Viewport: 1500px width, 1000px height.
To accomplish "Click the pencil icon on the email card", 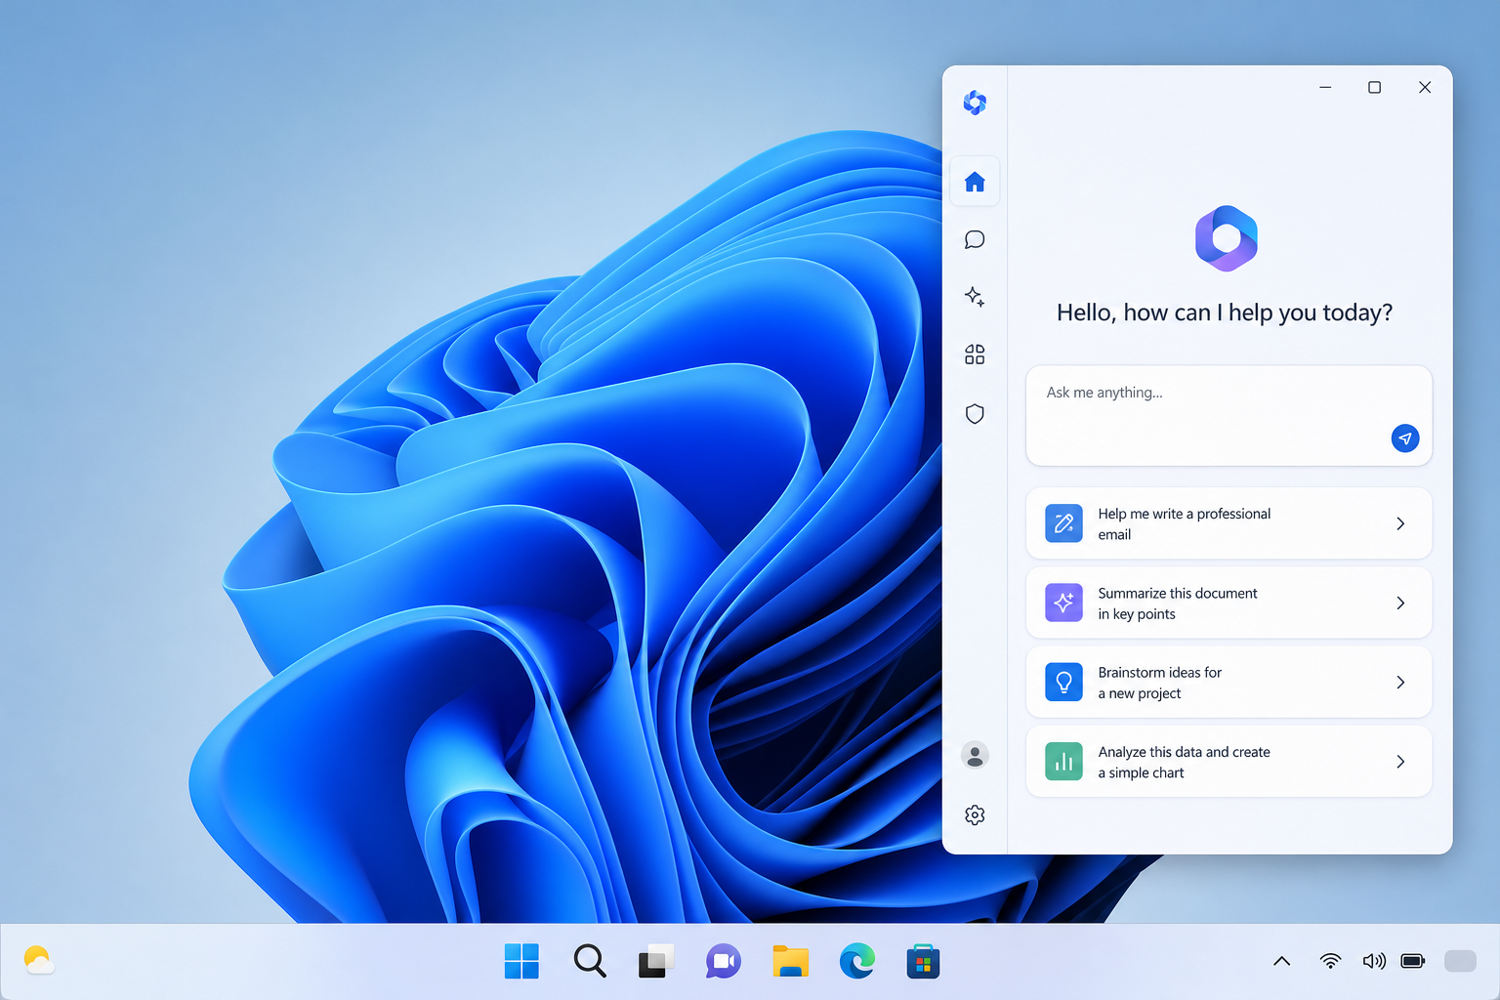I will point(1063,523).
